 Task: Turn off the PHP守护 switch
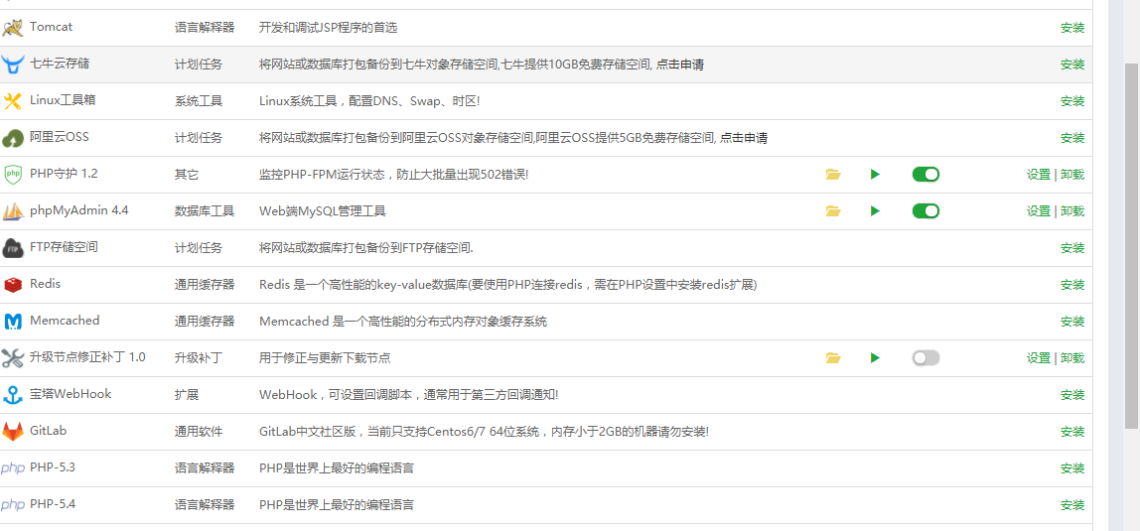coord(926,175)
